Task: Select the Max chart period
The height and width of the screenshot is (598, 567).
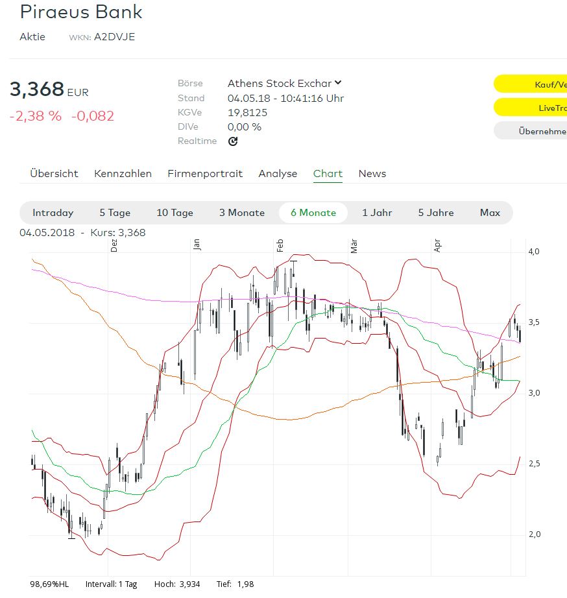Action: (x=490, y=213)
